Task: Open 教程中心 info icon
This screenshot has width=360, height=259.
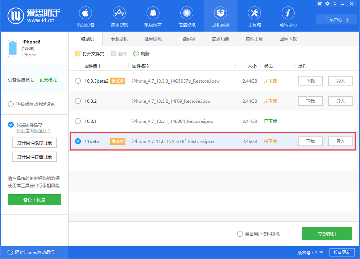Action: click(x=288, y=13)
